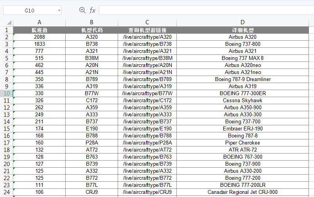Select column B header
The height and width of the screenshot is (197, 314).
tap(92, 22)
